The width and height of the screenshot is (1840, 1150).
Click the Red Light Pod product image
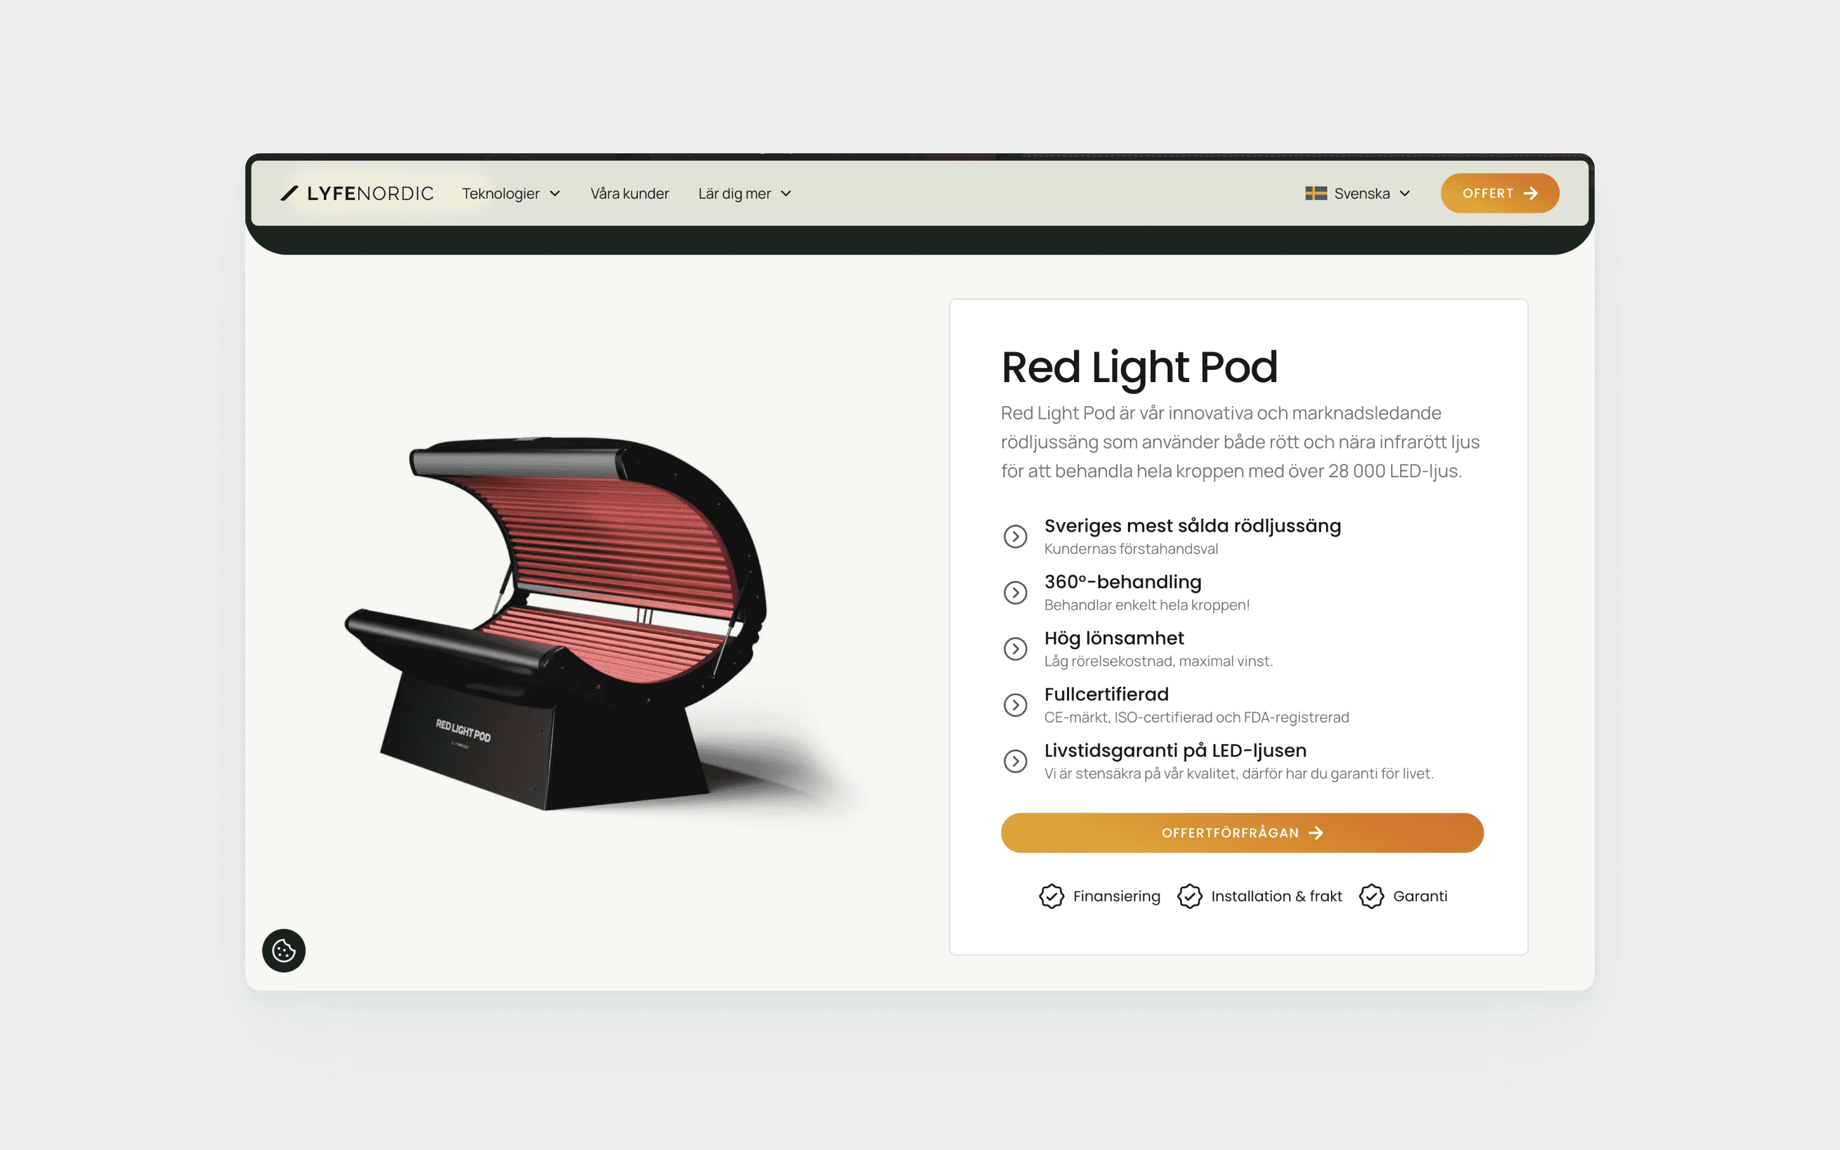pyautogui.click(x=578, y=624)
